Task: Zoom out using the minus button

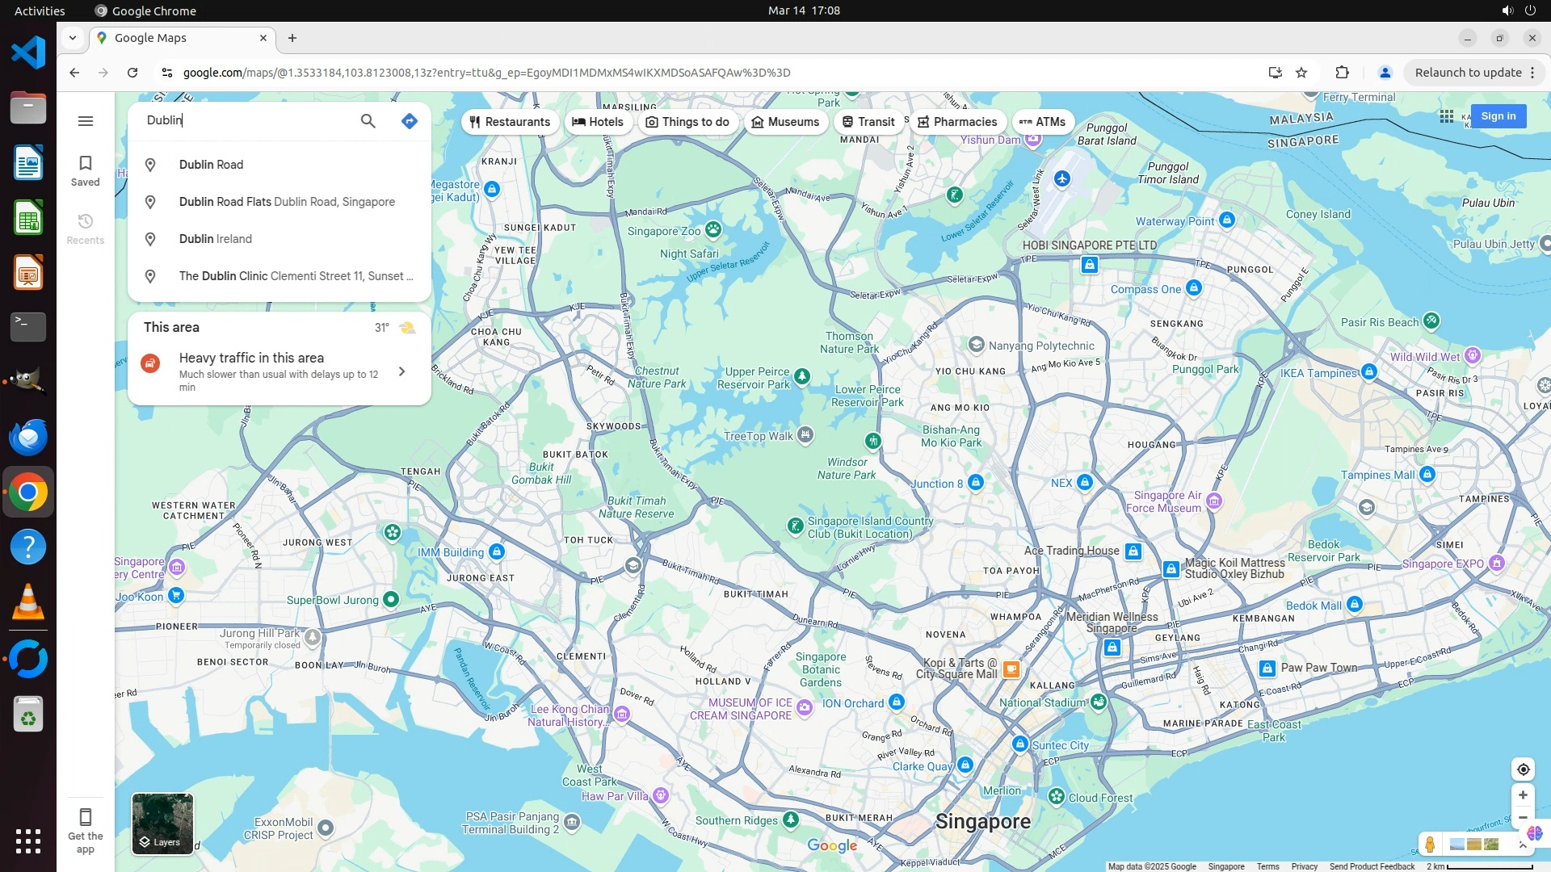Action: click(x=1523, y=818)
